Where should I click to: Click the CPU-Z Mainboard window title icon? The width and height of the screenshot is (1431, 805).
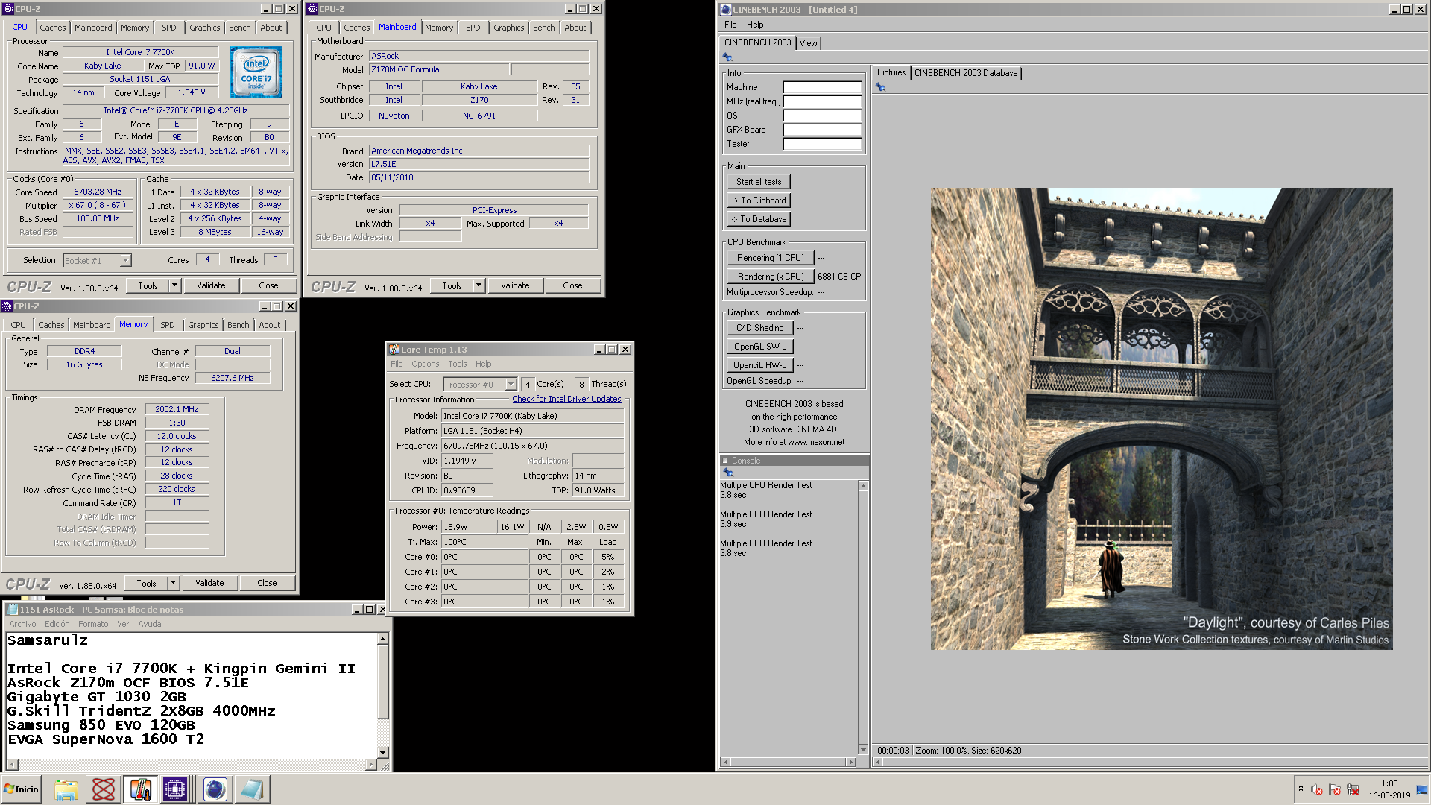coord(312,9)
